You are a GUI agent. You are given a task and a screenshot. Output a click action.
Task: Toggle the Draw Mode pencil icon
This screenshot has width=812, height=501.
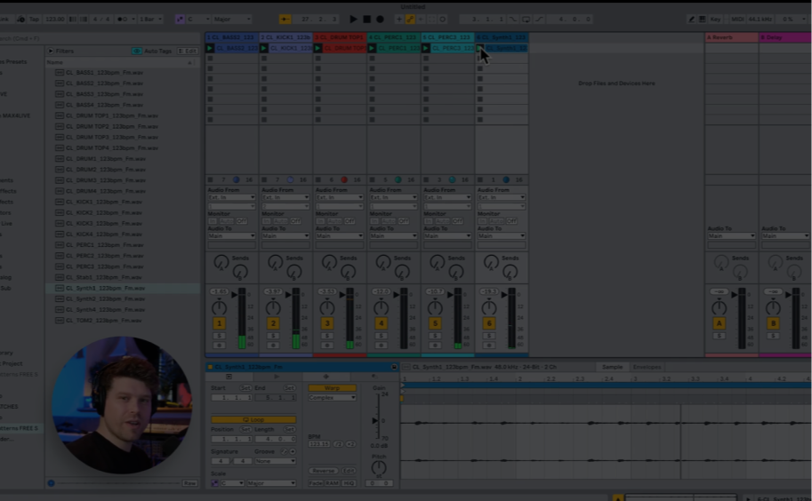point(691,20)
